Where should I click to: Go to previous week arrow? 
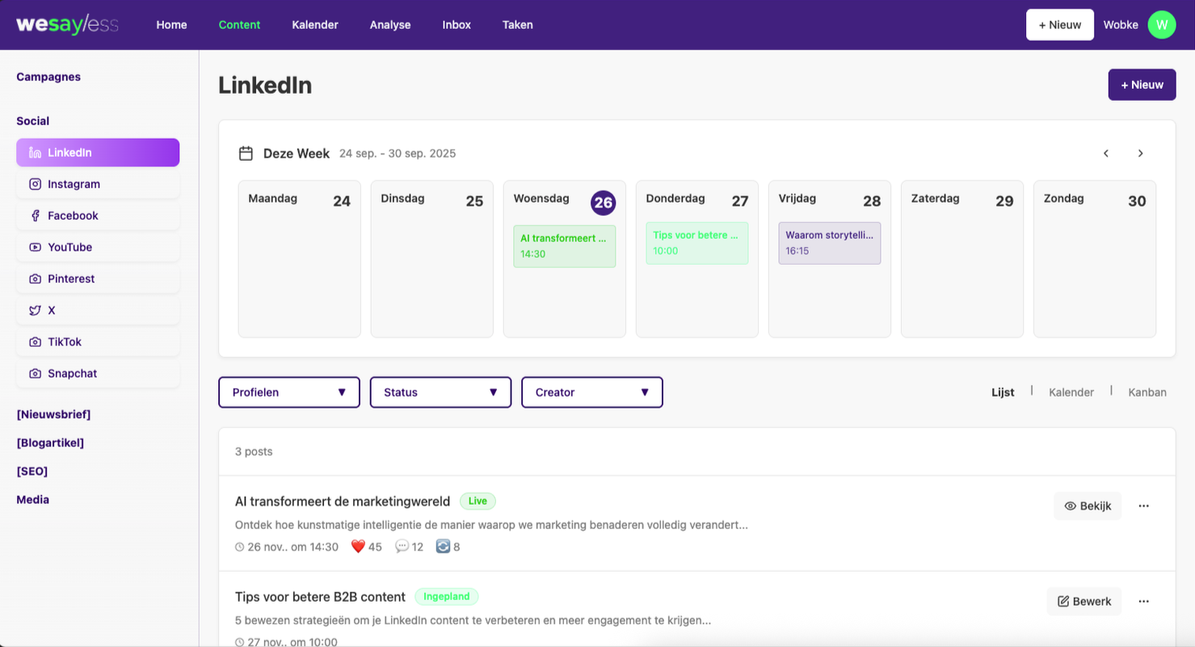click(x=1106, y=153)
